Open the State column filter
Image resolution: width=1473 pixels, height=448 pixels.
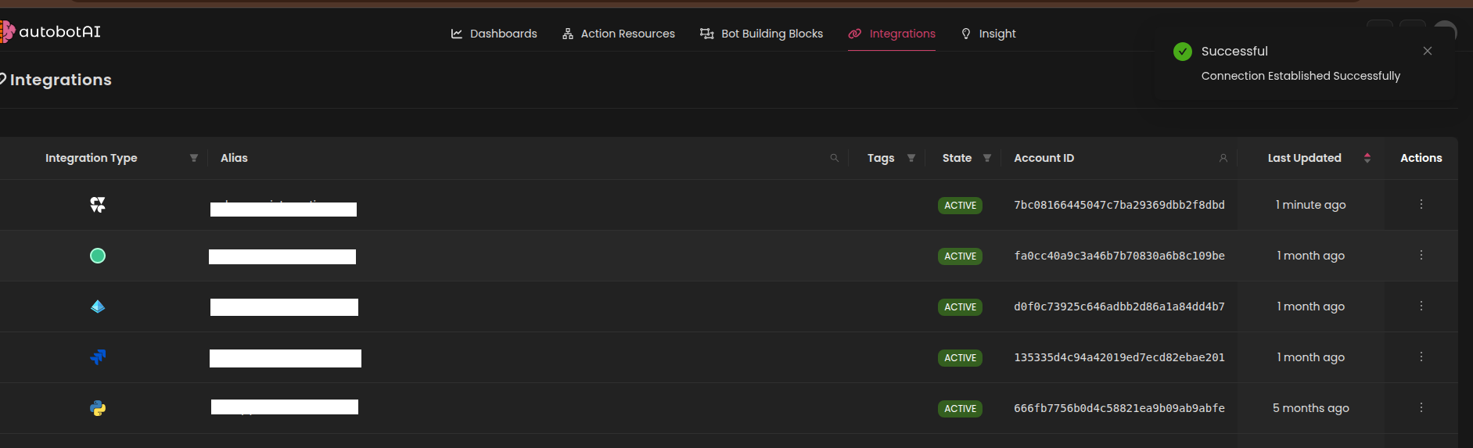coord(986,158)
